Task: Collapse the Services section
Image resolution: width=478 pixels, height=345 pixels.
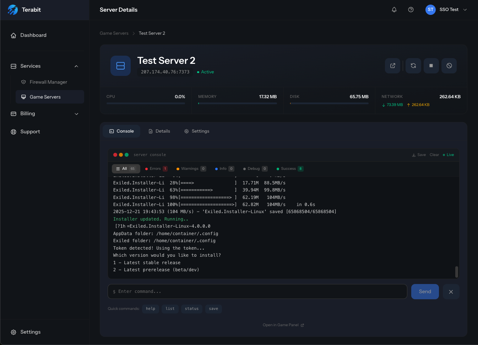Action: [76, 66]
